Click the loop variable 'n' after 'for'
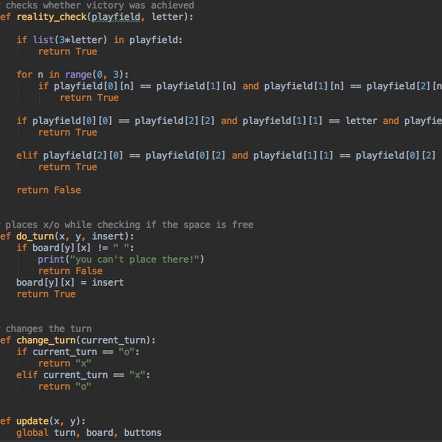The height and width of the screenshot is (442, 442). (41, 75)
